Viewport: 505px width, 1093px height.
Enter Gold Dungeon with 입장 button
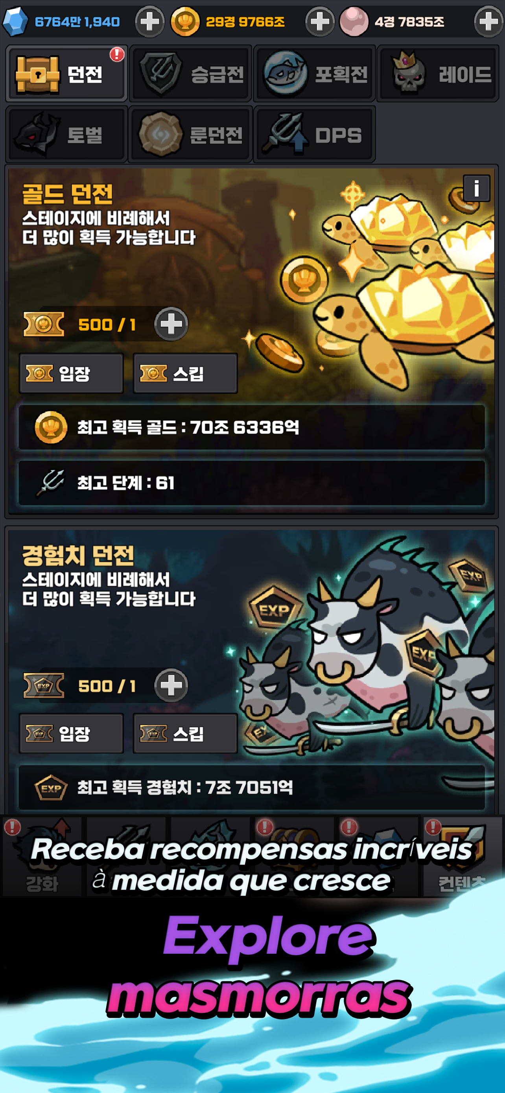[71, 373]
